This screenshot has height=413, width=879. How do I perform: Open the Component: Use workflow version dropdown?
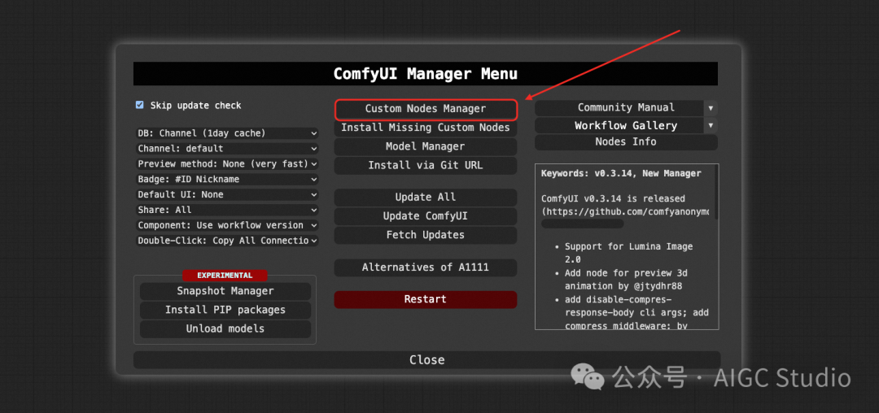[x=227, y=225]
